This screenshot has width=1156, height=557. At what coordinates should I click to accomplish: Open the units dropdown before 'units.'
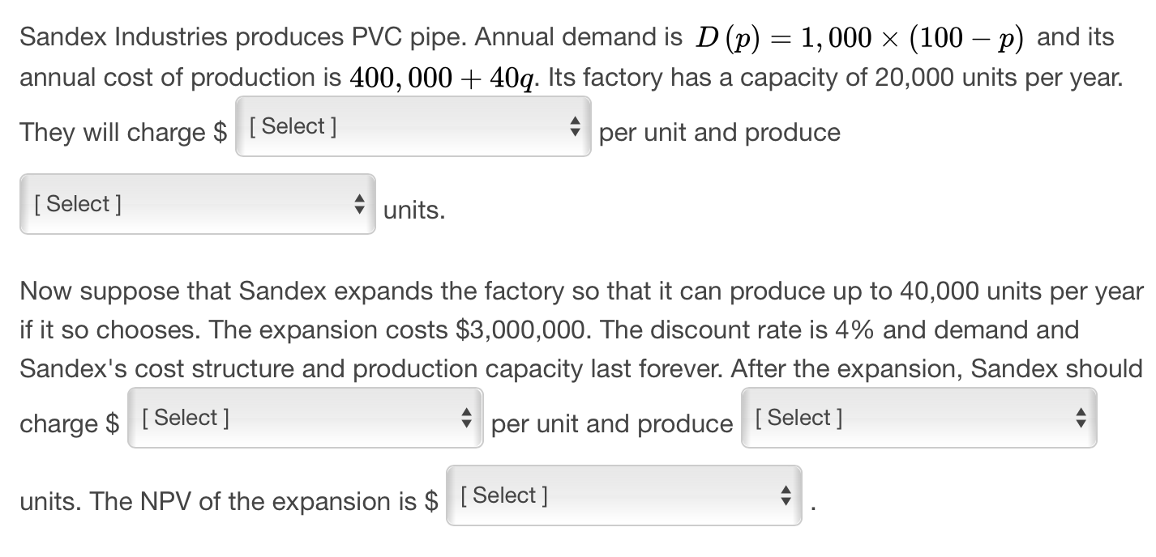(x=196, y=203)
